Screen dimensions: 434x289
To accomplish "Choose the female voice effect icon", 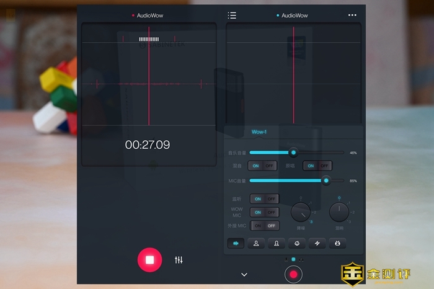I will coord(277,244).
